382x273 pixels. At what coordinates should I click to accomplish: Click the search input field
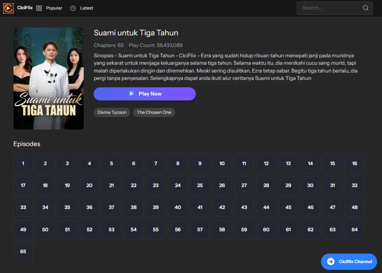330,8
